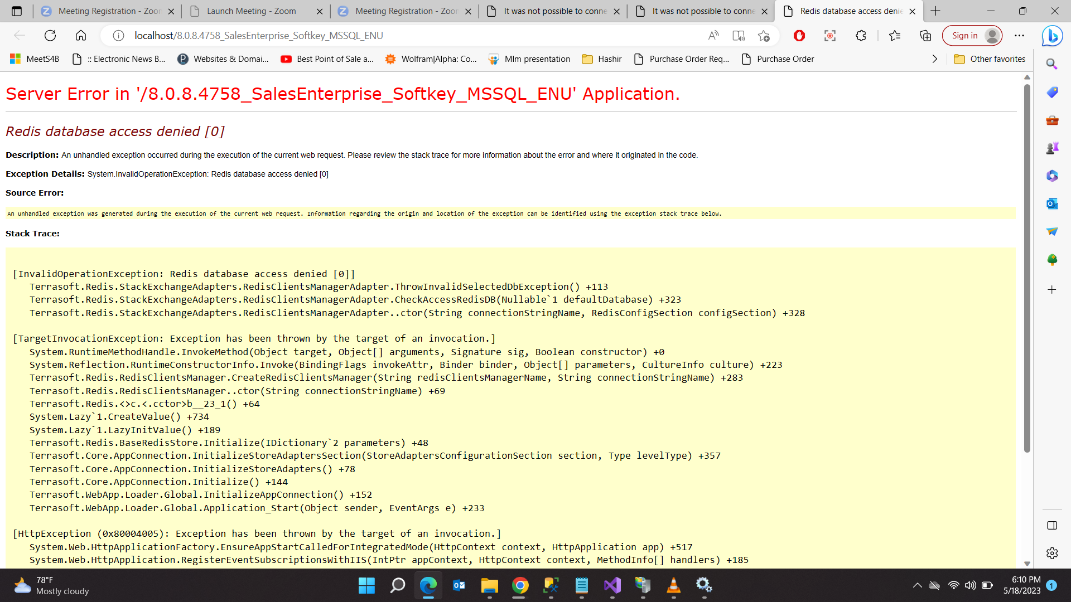Open Purchase Order Req bookmark
1071x602 pixels.
pos(682,59)
